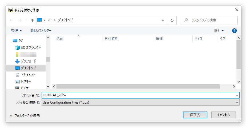Select ドキュメント in the navigation pane
Image resolution: width=247 pixels, height=128 pixels.
[x=28, y=75]
